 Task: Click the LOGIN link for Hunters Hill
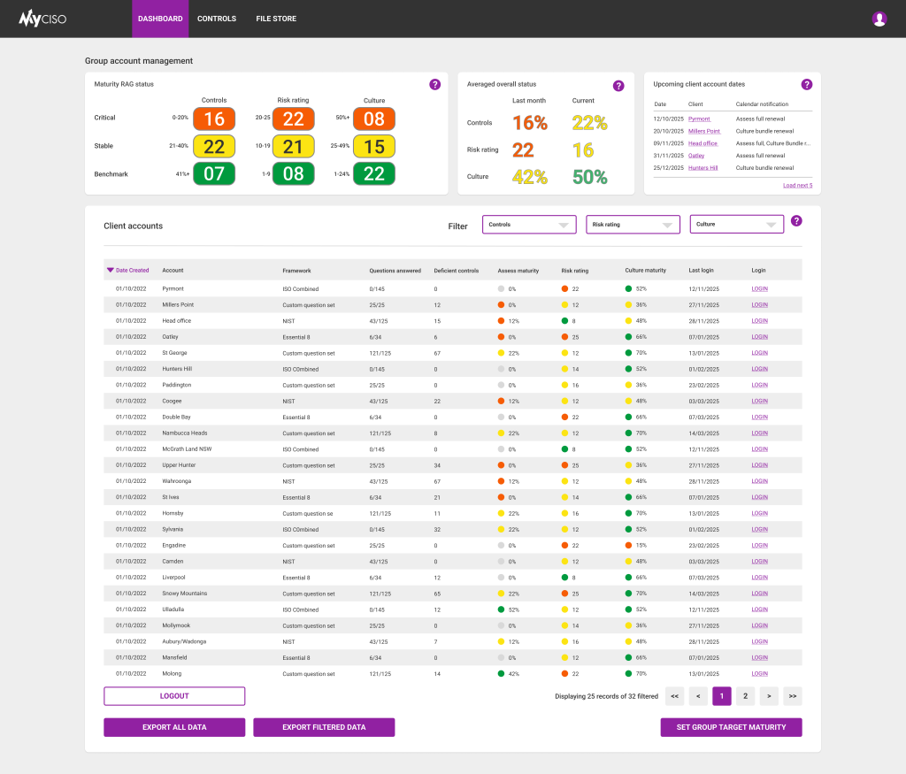(758, 369)
